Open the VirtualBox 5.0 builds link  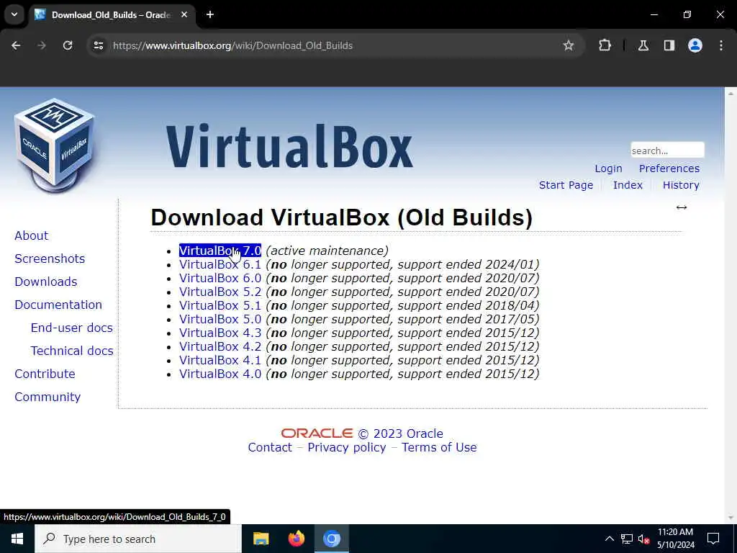pos(220,319)
